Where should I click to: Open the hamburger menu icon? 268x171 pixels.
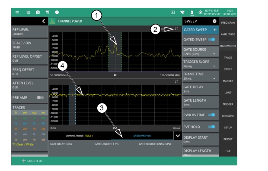pos(17,12)
